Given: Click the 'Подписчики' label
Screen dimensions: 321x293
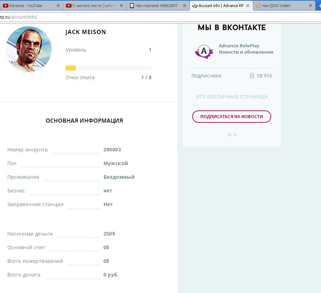Looking at the screenshot, I should (206, 76).
